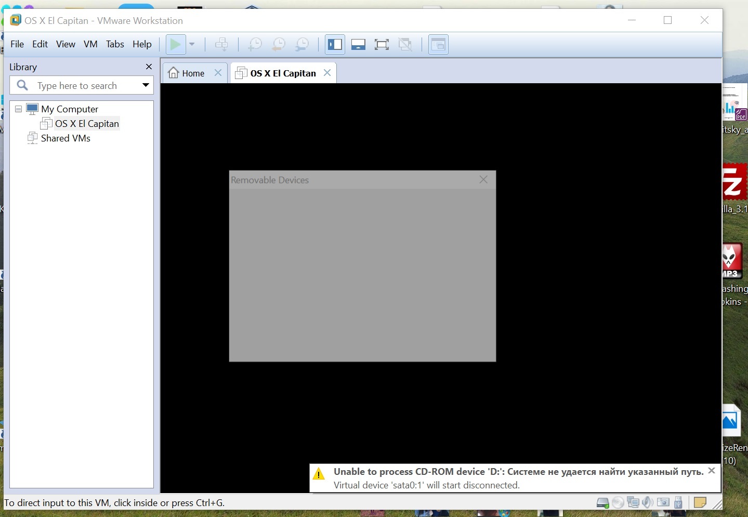The image size is (748, 517).
Task: Close the OS X El Capitan tab
Action: tap(327, 73)
